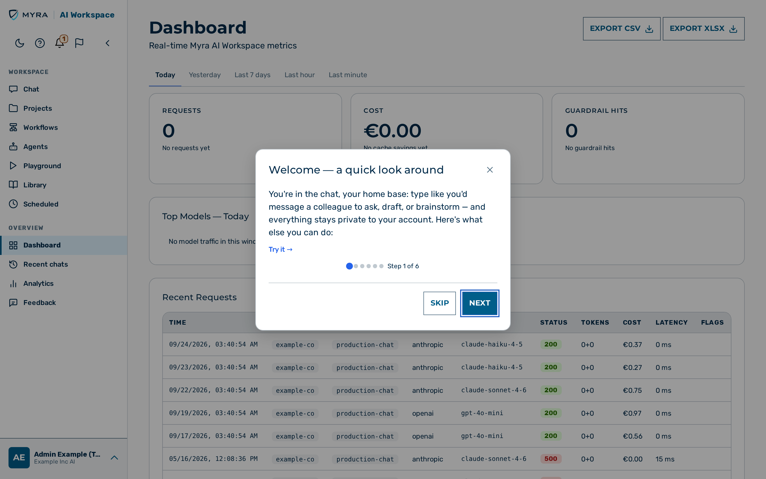Click the openai cell dated 09/19/2026
Screen dimensions: 766x479
[423, 413]
